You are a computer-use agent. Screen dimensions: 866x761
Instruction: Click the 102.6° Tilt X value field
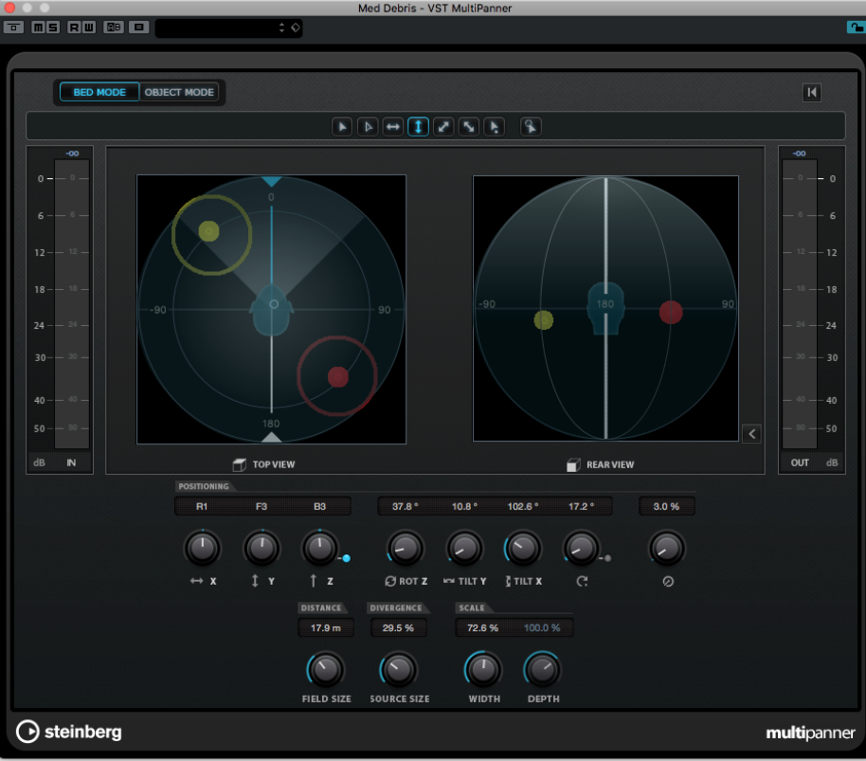[x=522, y=506]
